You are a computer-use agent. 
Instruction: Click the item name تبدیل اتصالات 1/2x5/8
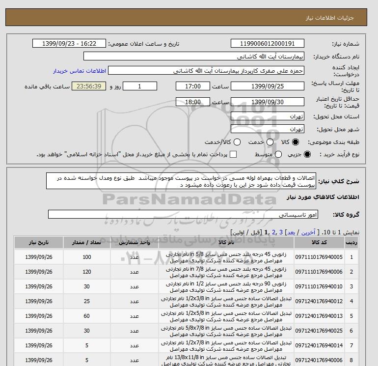(226, 316)
